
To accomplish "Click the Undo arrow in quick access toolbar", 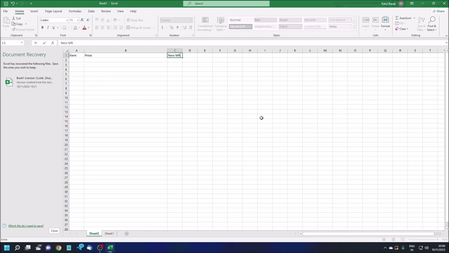I will point(13,4).
